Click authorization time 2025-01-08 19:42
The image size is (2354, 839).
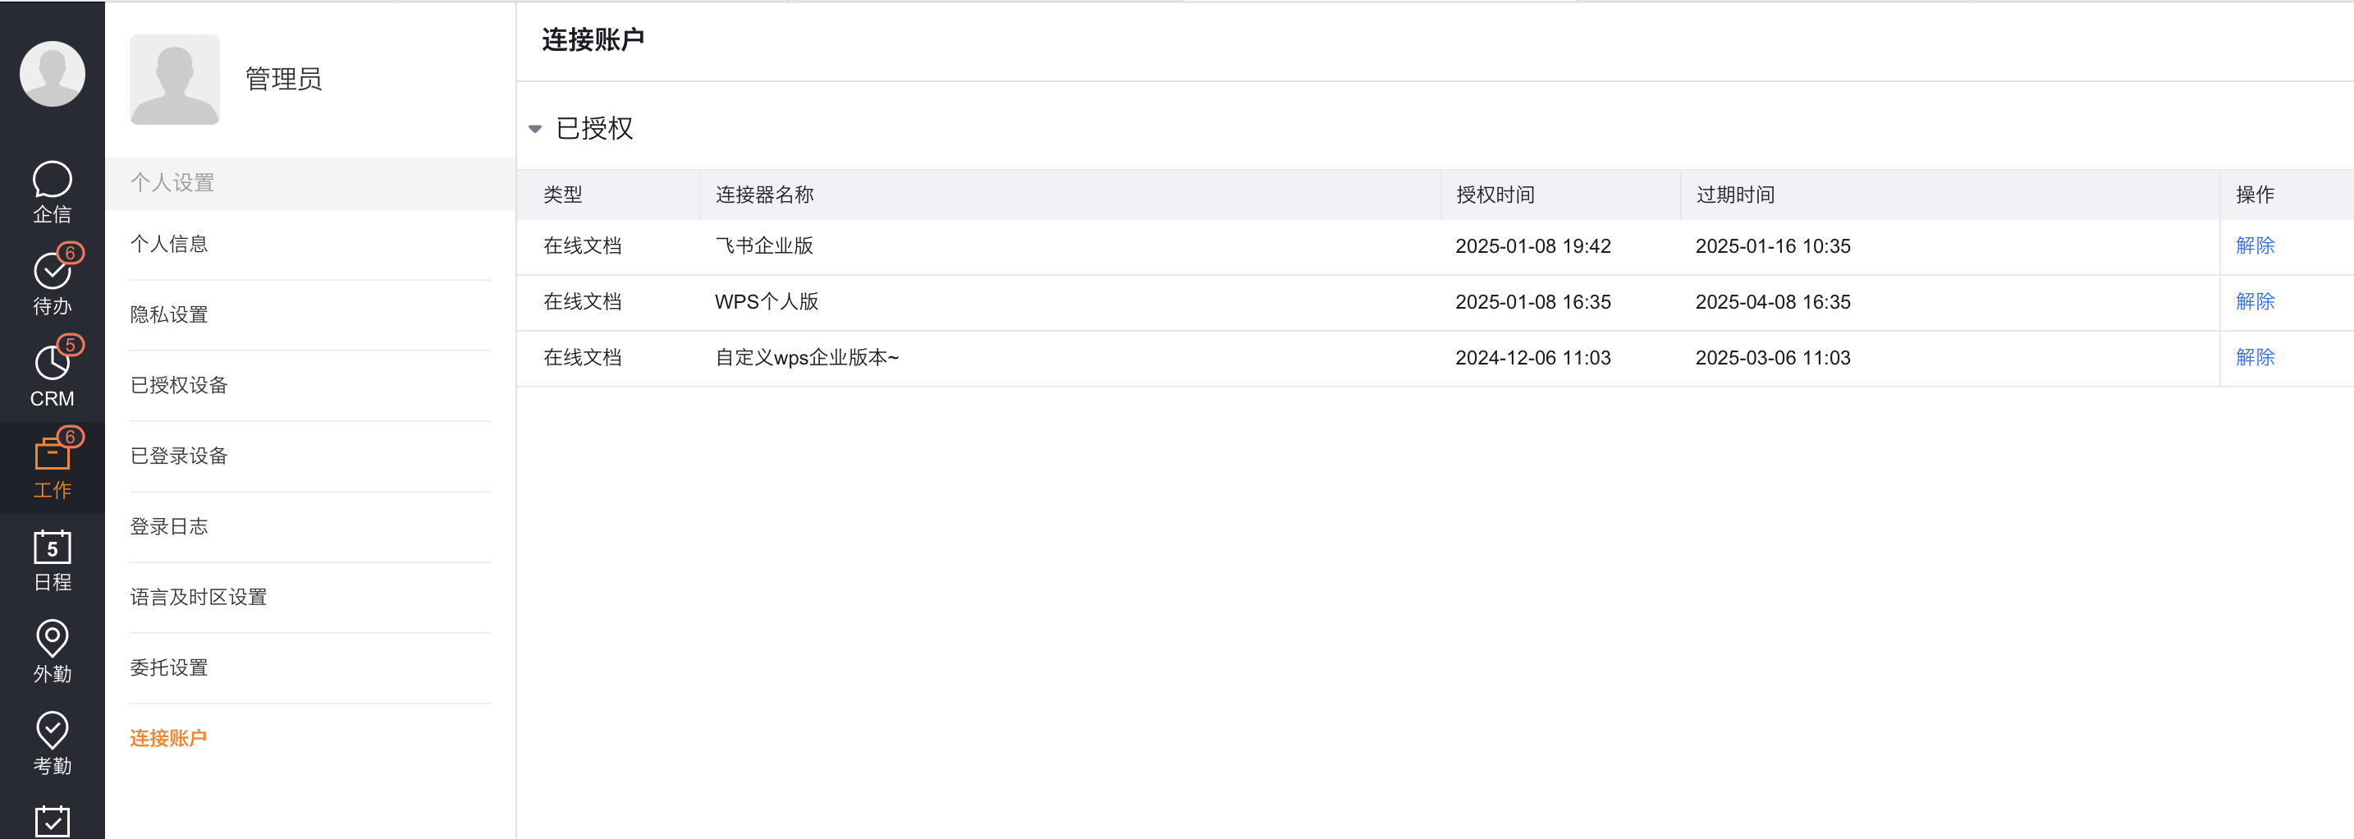click(1532, 245)
